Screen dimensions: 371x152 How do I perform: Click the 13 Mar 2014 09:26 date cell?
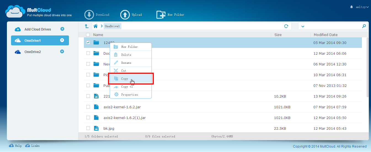(x=330, y=96)
